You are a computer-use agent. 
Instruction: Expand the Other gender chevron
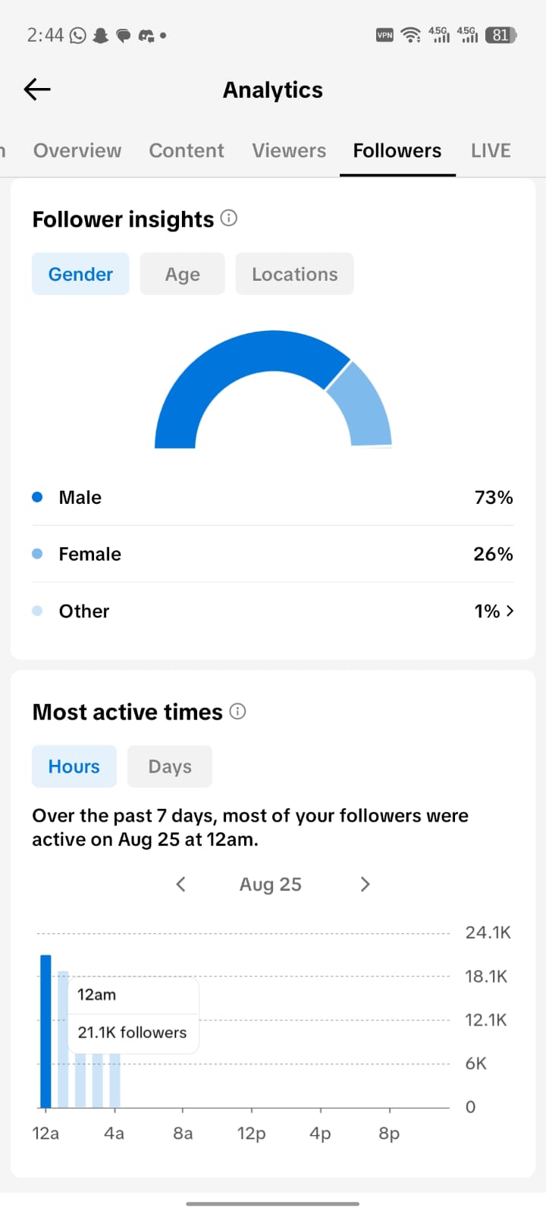(x=510, y=611)
